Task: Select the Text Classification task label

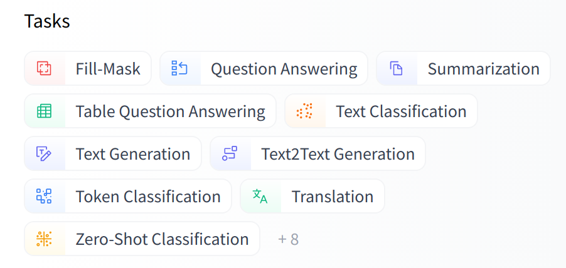Action: click(x=401, y=111)
